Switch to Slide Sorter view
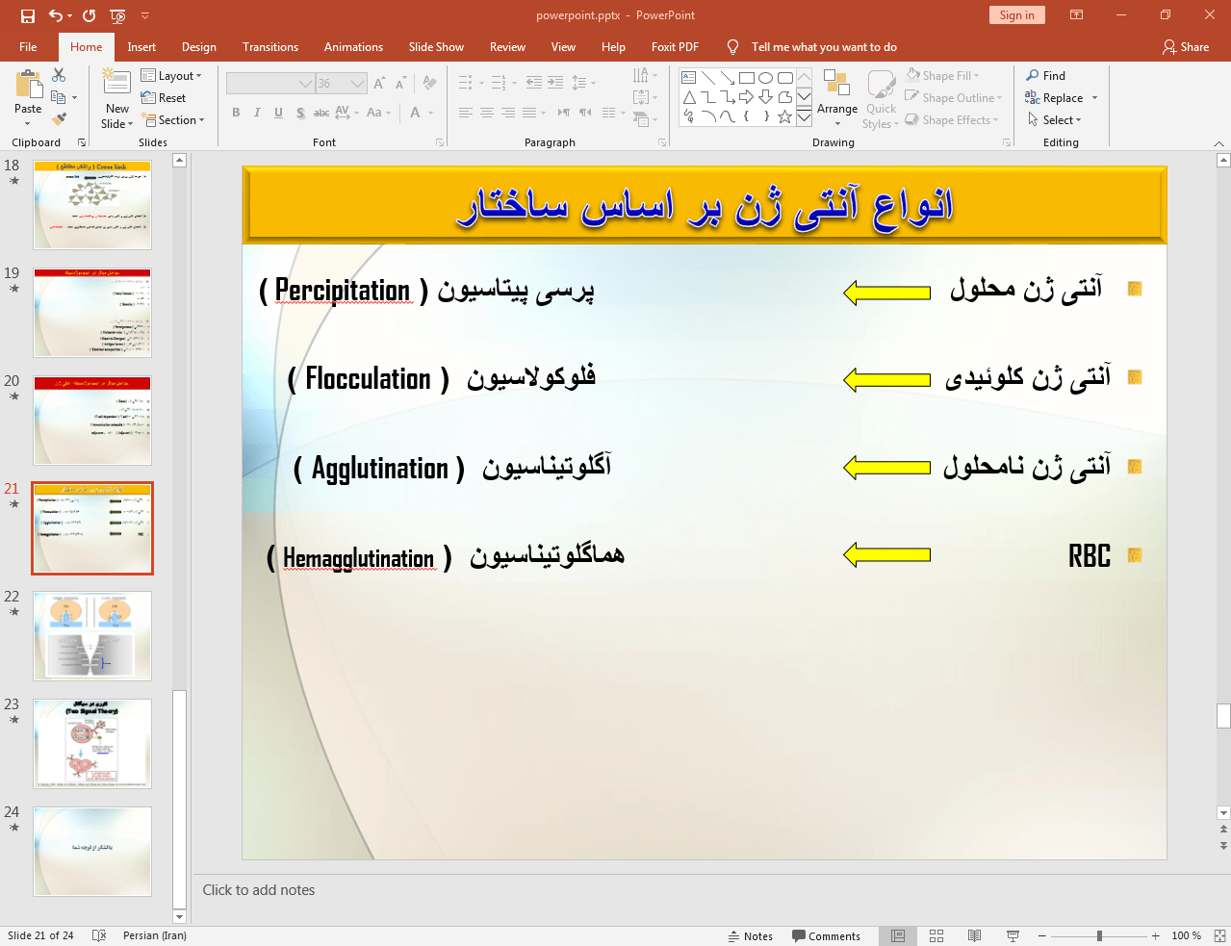This screenshot has height=946, width=1231. (x=936, y=935)
